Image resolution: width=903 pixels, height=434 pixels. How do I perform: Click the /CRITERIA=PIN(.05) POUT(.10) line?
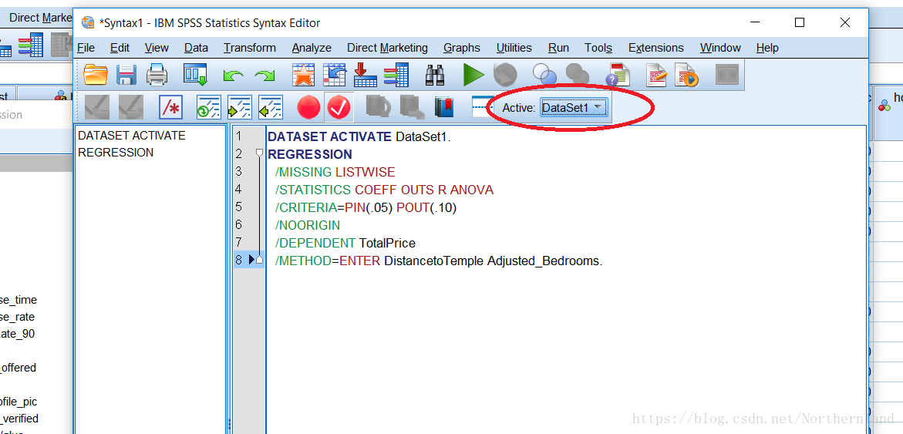click(366, 208)
